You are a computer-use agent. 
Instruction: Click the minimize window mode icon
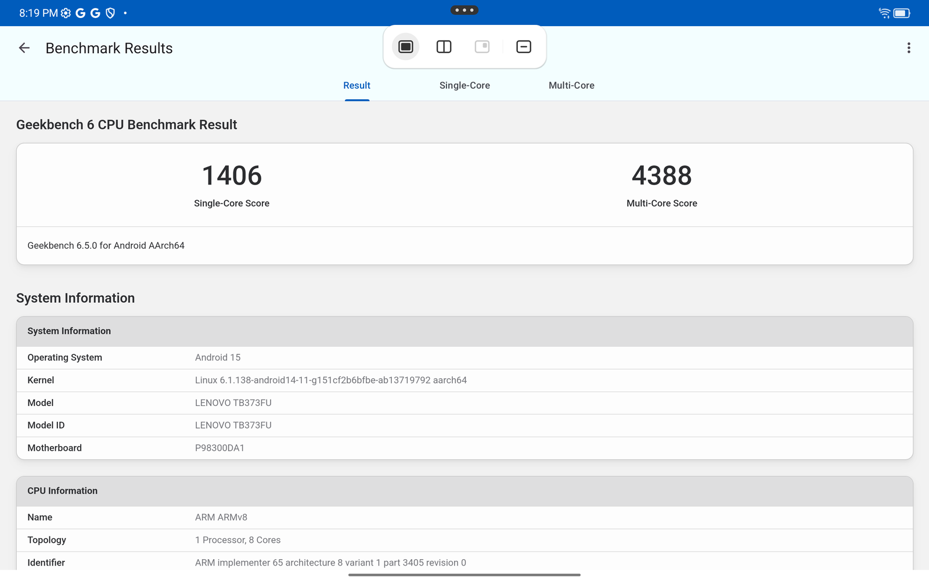[524, 47]
